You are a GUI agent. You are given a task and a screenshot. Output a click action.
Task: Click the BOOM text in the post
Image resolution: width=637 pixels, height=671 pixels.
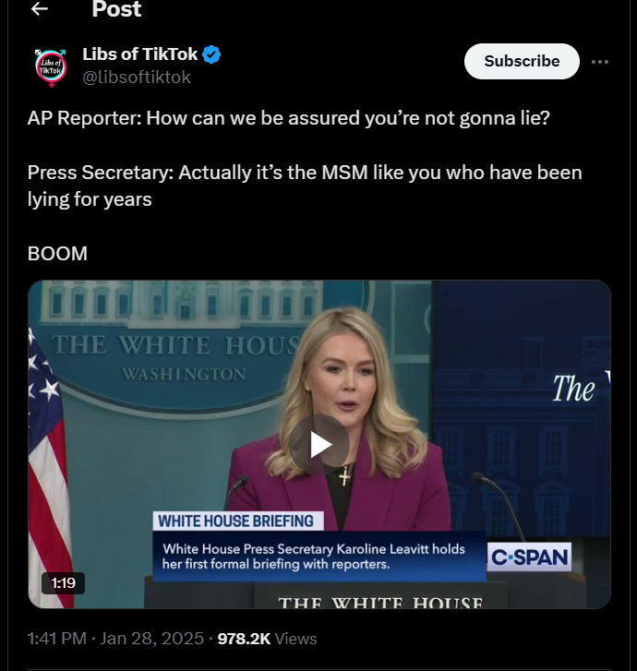pos(57,254)
